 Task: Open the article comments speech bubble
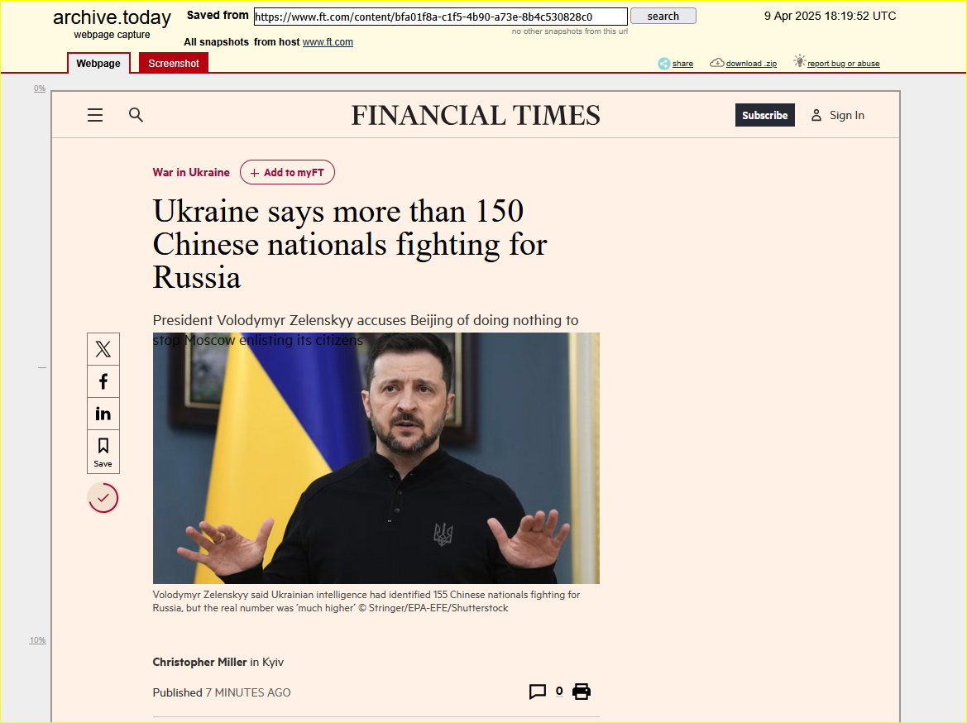click(537, 692)
